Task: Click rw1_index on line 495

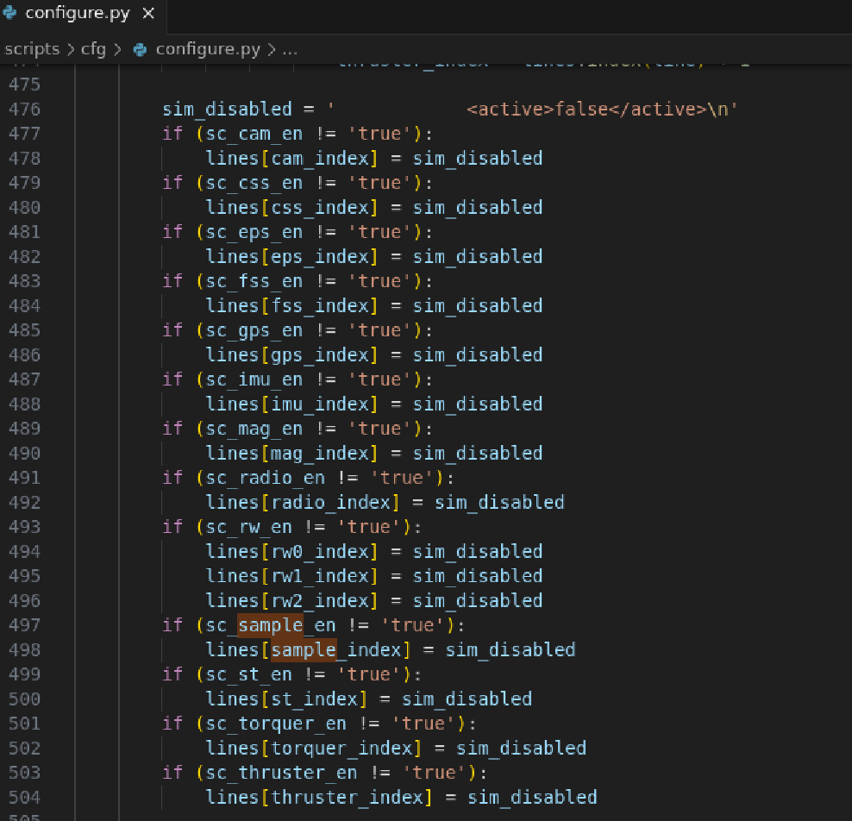Action: click(x=319, y=576)
